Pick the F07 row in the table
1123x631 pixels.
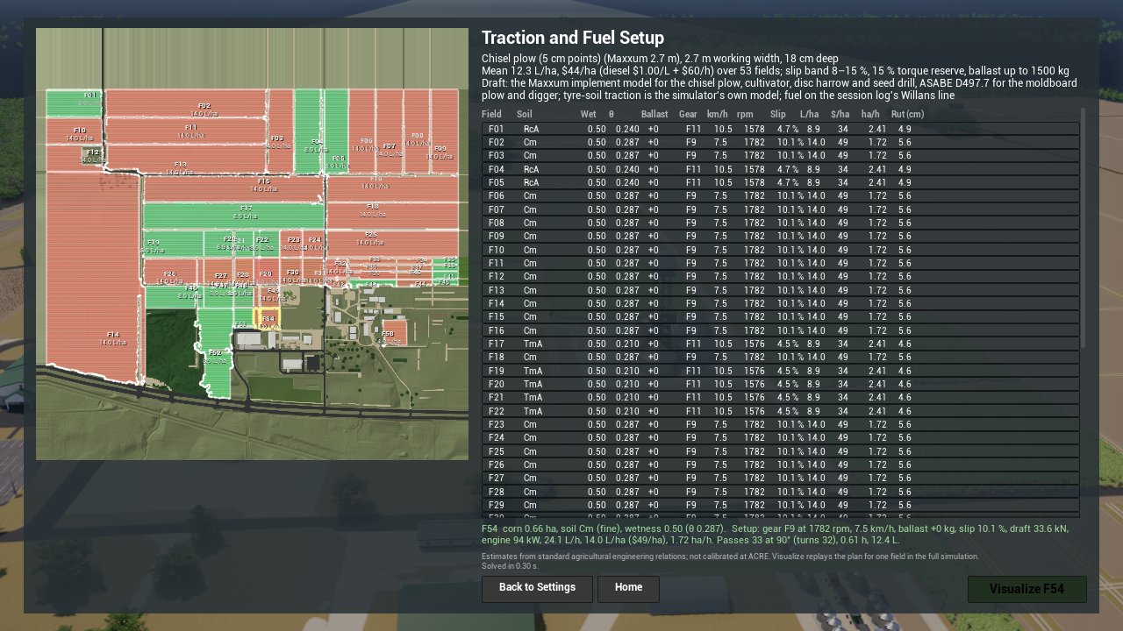[781, 209]
